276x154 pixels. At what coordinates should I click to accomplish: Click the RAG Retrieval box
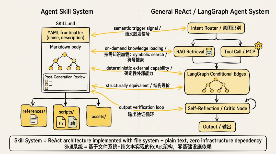point(194,52)
